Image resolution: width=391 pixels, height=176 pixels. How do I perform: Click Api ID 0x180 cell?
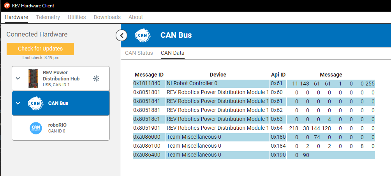[278, 137]
